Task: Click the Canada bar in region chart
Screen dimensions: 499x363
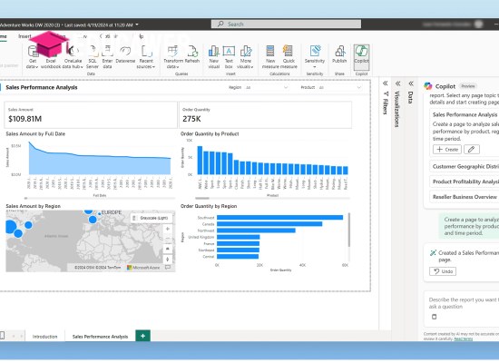Action: (269, 224)
